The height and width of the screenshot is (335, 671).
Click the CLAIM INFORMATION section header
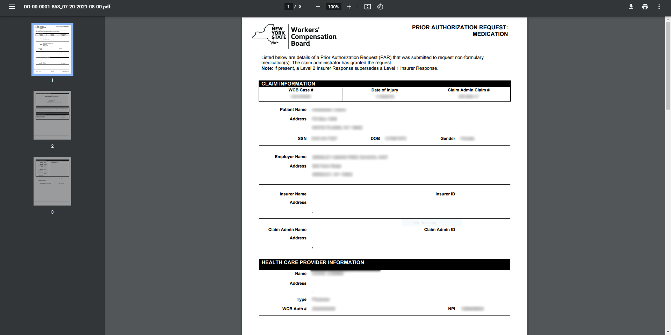[288, 84]
